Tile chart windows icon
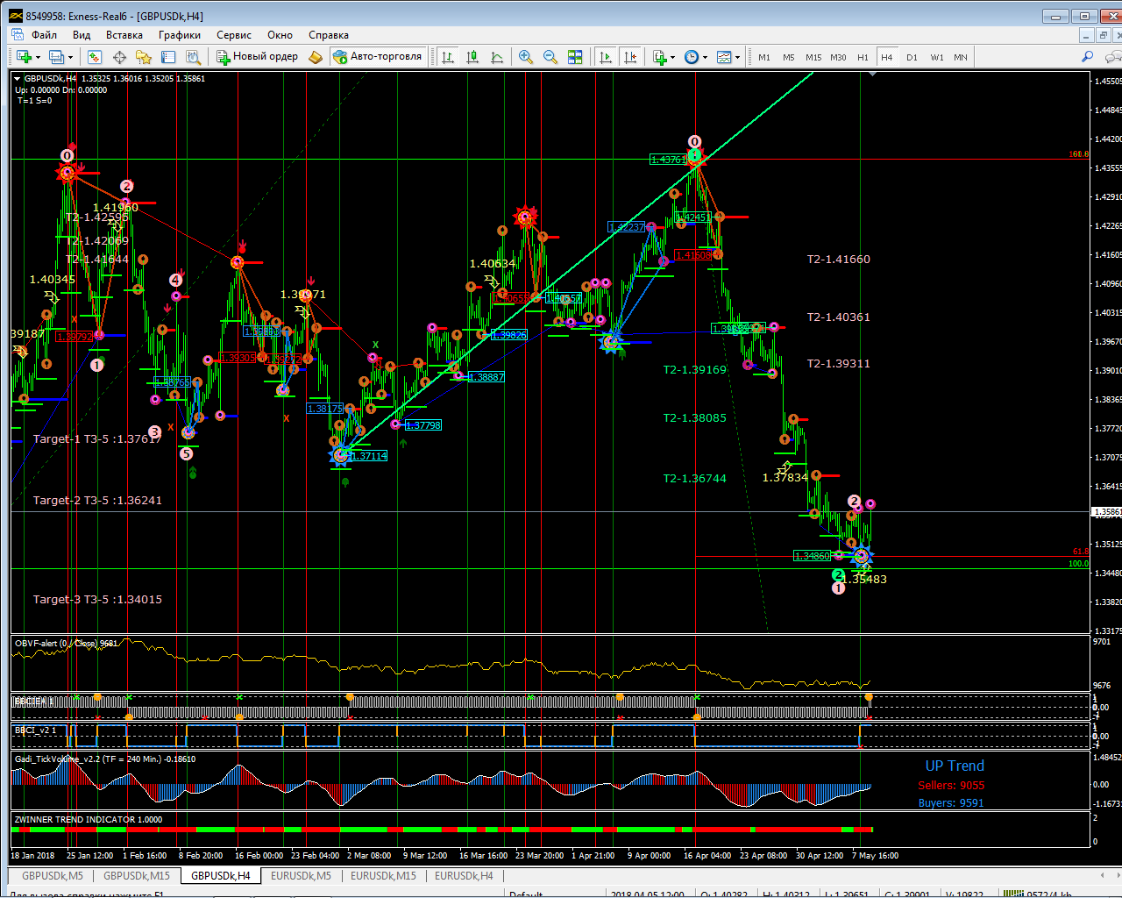This screenshot has height=912, width=1136. point(575,57)
